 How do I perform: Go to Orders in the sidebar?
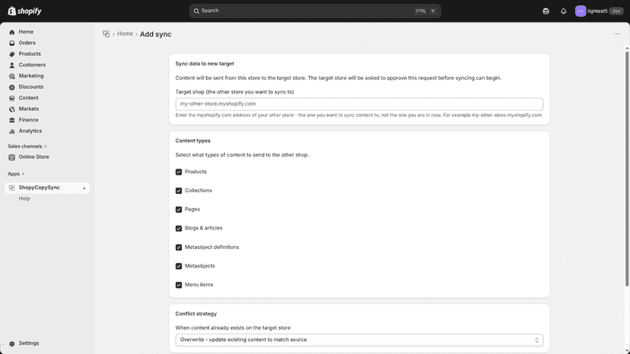[x=27, y=43]
